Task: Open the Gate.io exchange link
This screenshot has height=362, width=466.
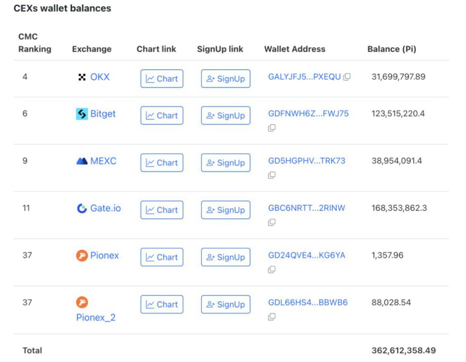Action: pyautogui.click(x=106, y=208)
